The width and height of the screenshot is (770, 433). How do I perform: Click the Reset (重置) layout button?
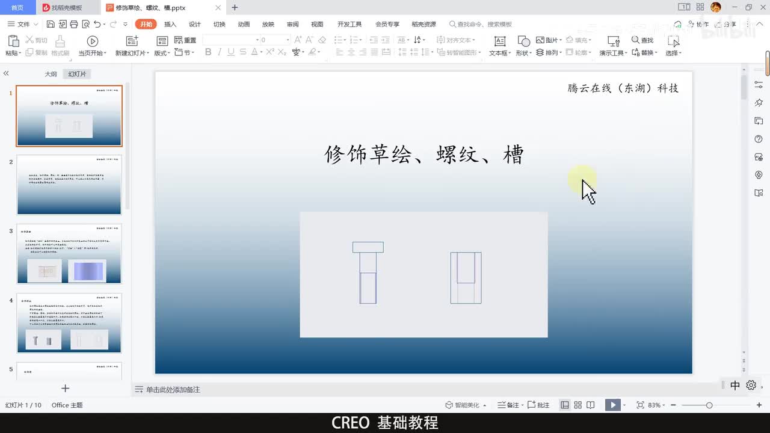(x=185, y=40)
